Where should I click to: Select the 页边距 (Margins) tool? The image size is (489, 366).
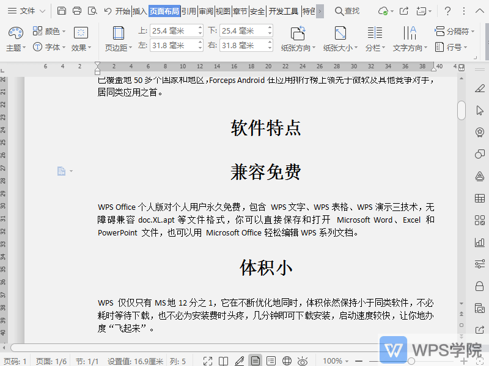pos(117,37)
